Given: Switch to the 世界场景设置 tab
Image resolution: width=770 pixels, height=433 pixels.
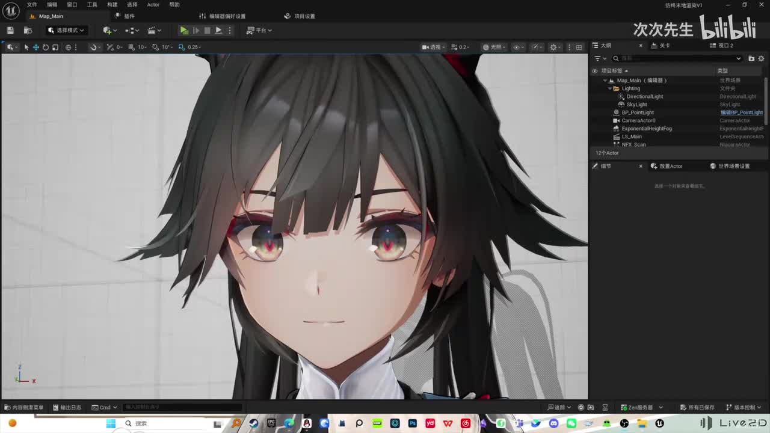Looking at the screenshot, I should click(730, 166).
